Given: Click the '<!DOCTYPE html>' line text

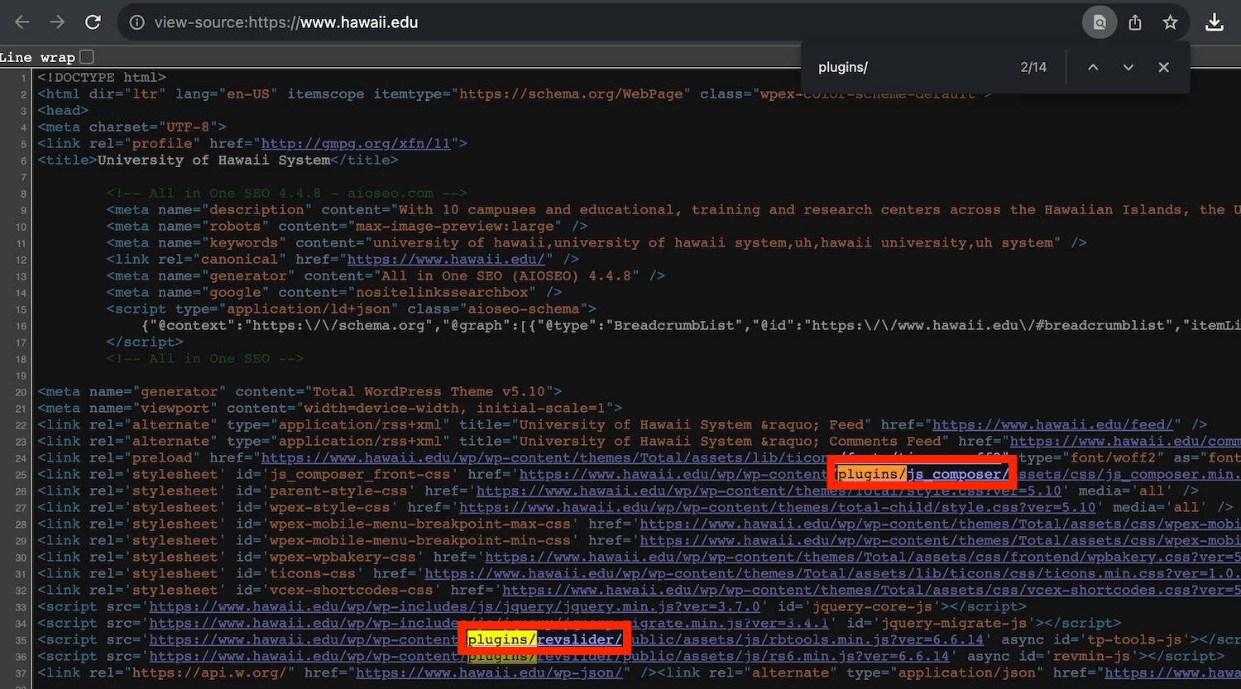Looking at the screenshot, I should coord(102,77).
